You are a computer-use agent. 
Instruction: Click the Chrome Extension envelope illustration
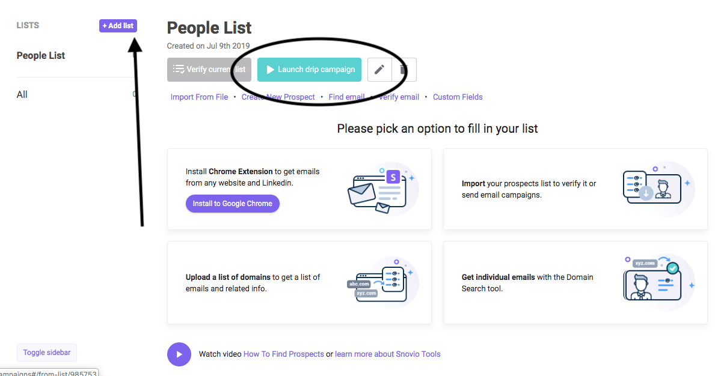(x=382, y=189)
